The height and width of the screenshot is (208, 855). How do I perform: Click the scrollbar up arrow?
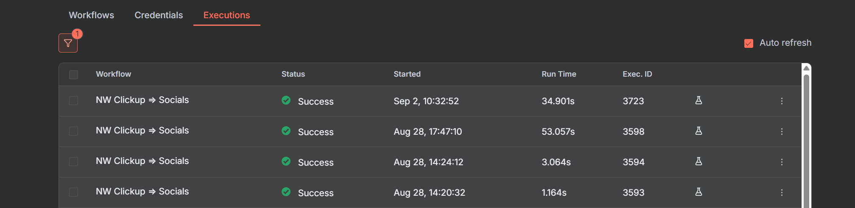click(x=806, y=68)
